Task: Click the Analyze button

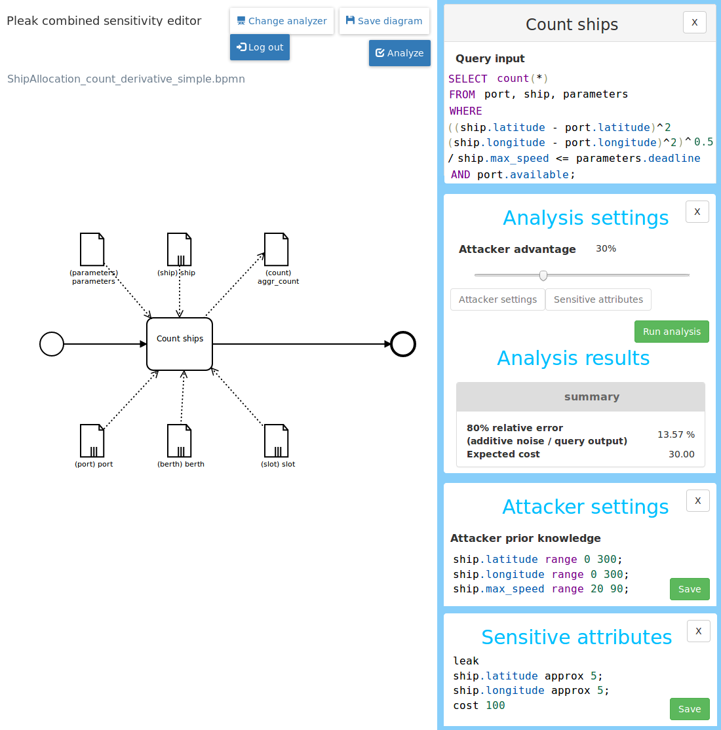Action: pyautogui.click(x=399, y=53)
